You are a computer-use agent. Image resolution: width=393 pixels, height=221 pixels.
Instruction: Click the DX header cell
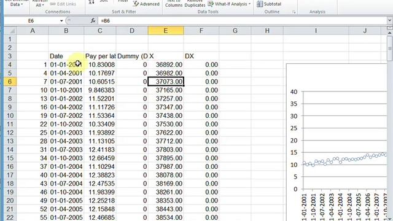tap(201, 56)
